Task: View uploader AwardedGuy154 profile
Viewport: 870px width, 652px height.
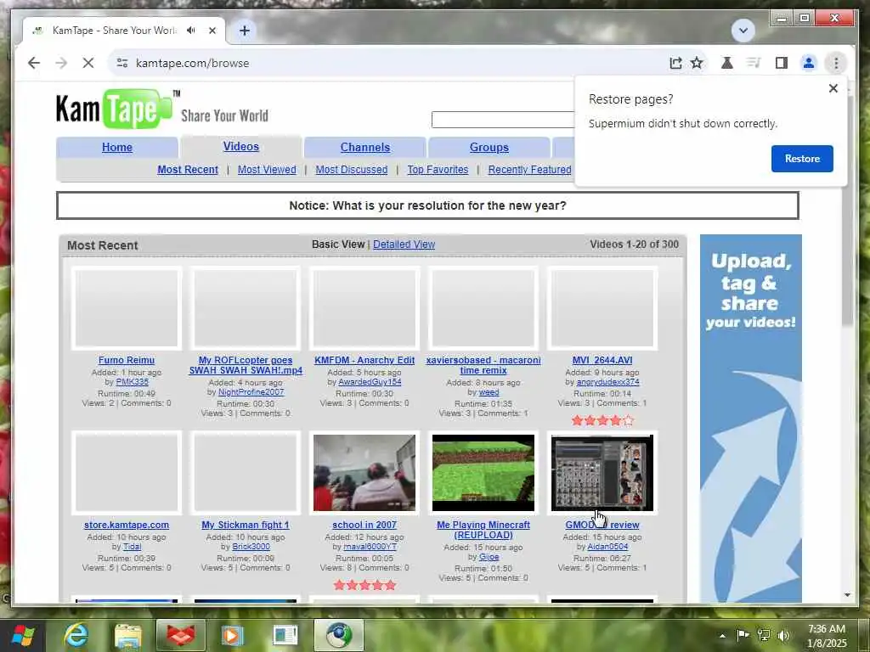Action: click(370, 382)
